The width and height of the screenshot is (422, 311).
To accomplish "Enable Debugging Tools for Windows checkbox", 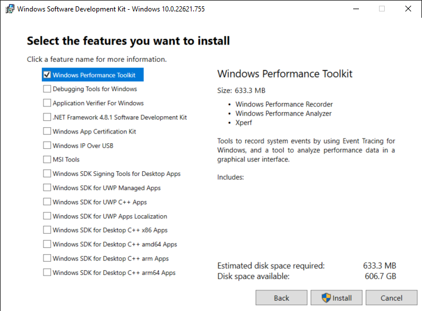I will [x=47, y=89].
